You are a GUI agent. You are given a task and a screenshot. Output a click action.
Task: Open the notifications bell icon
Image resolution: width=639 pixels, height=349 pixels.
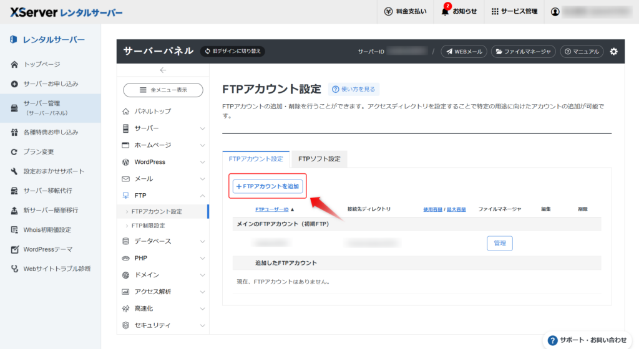445,11
